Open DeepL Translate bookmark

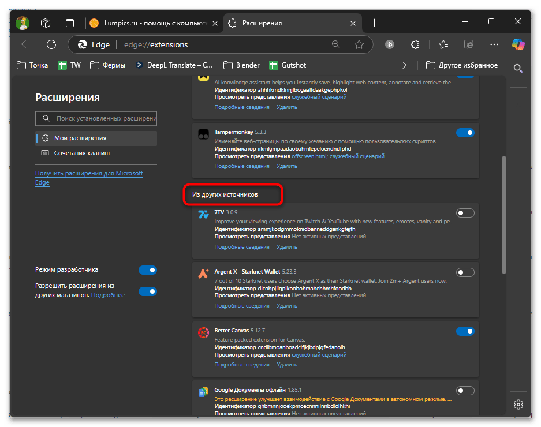click(x=174, y=65)
